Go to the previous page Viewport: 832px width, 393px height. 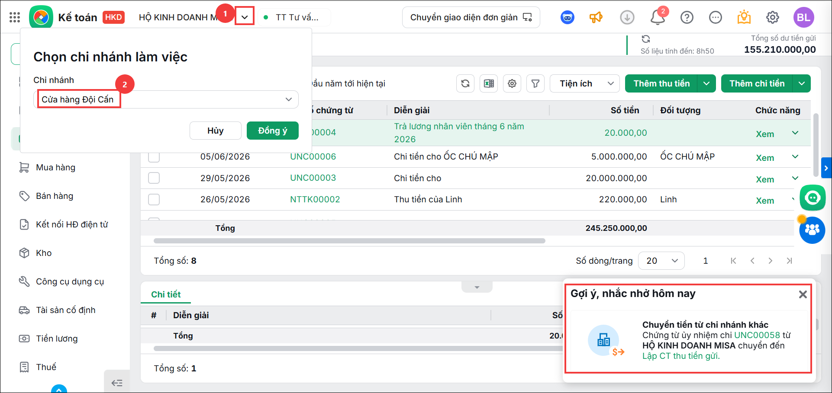[752, 261]
